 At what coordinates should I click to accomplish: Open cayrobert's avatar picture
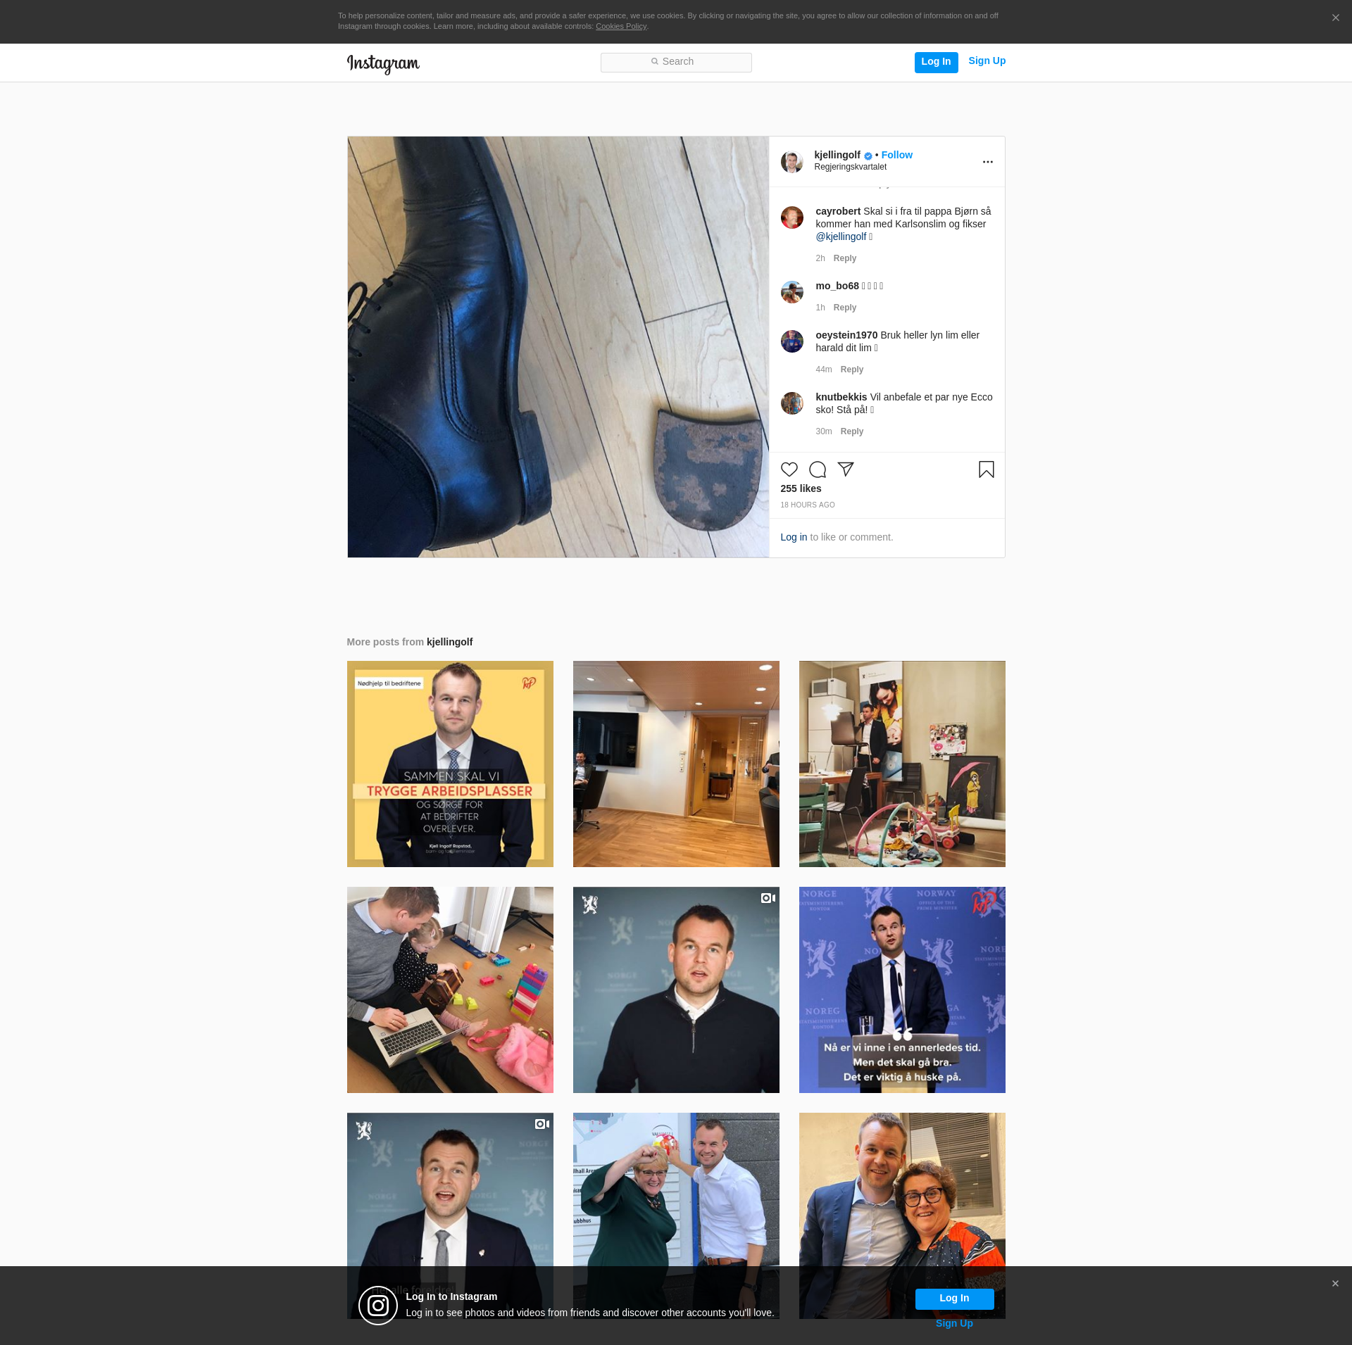(792, 217)
